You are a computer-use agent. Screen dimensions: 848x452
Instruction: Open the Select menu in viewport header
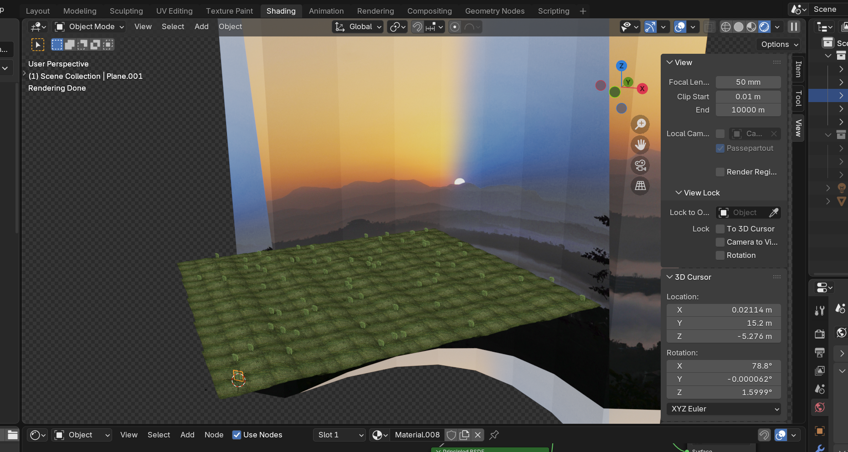(173, 27)
